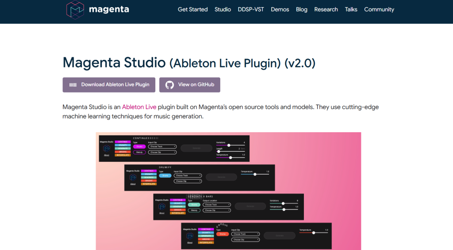Image resolution: width=453 pixels, height=250 pixels.
Task: Click the GitHub octocat icon
Action: click(169, 85)
